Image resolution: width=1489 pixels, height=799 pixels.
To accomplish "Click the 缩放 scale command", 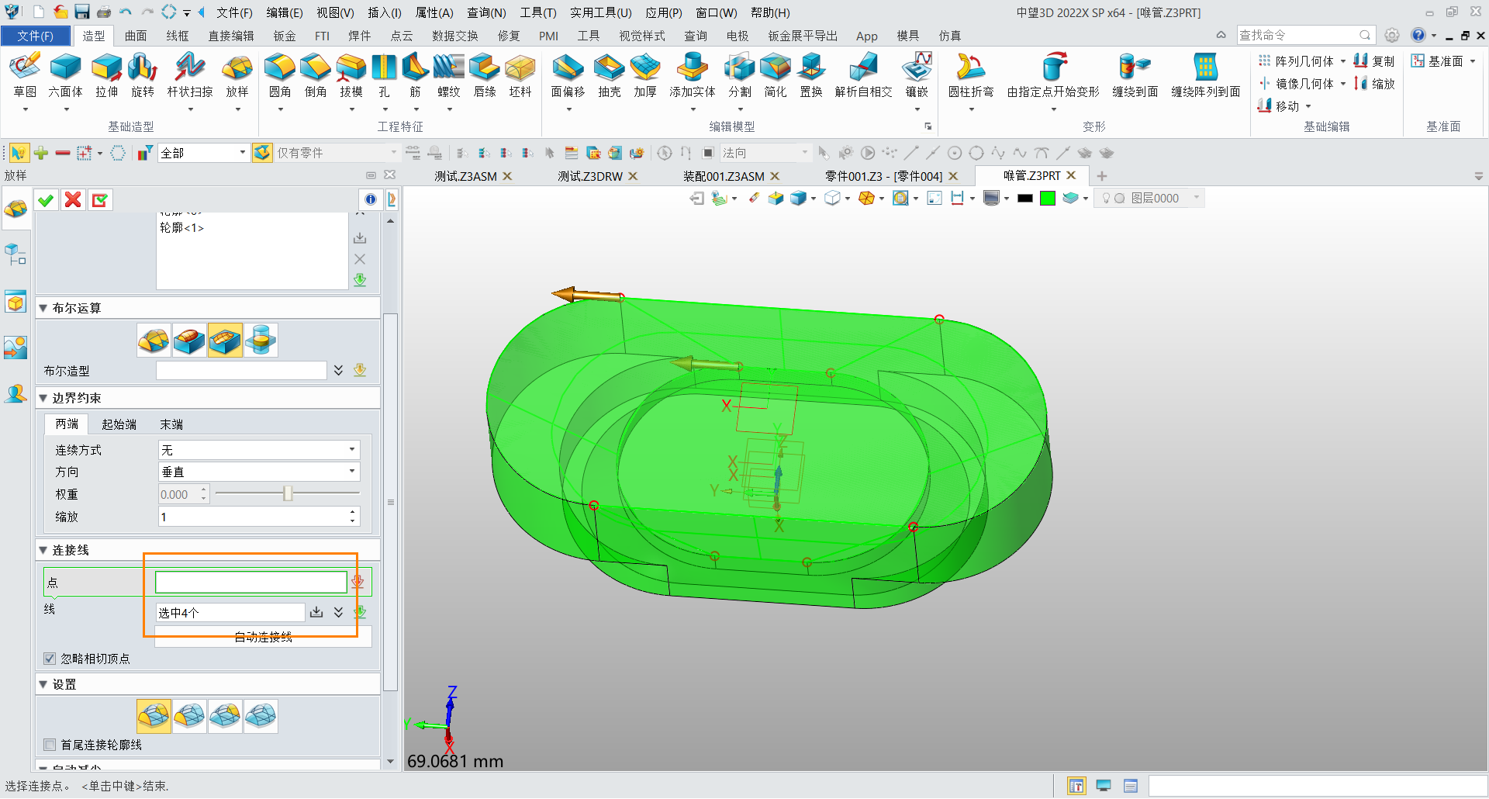I will tap(1374, 83).
